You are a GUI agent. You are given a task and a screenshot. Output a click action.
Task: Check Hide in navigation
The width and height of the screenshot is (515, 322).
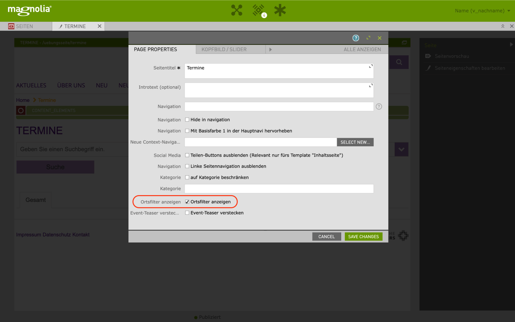(187, 120)
